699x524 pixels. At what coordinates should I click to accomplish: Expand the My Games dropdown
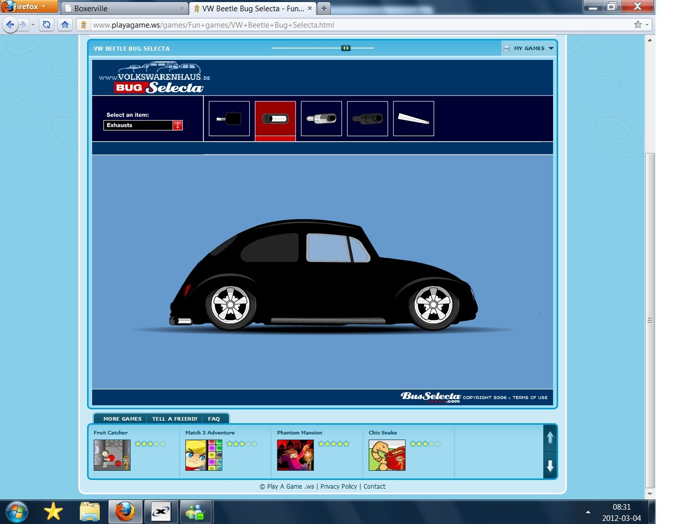529,48
